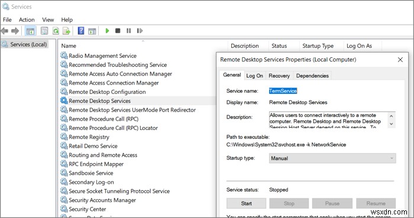Click the Start button in Properties
Image resolution: width=414 pixels, height=218 pixels.
247,203
